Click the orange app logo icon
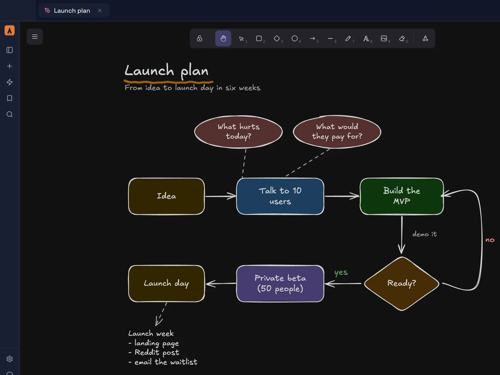Image resolution: width=500 pixels, height=375 pixels. tap(10, 31)
